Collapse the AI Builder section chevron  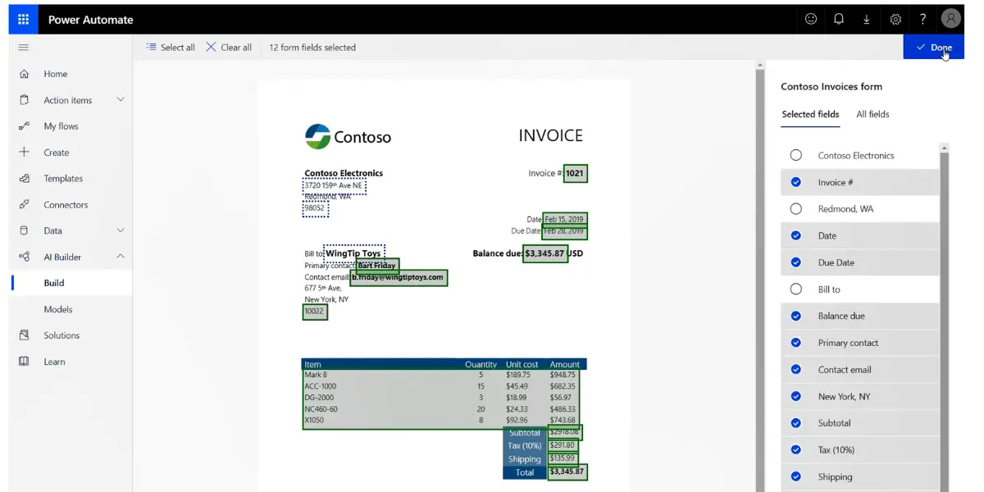(121, 257)
